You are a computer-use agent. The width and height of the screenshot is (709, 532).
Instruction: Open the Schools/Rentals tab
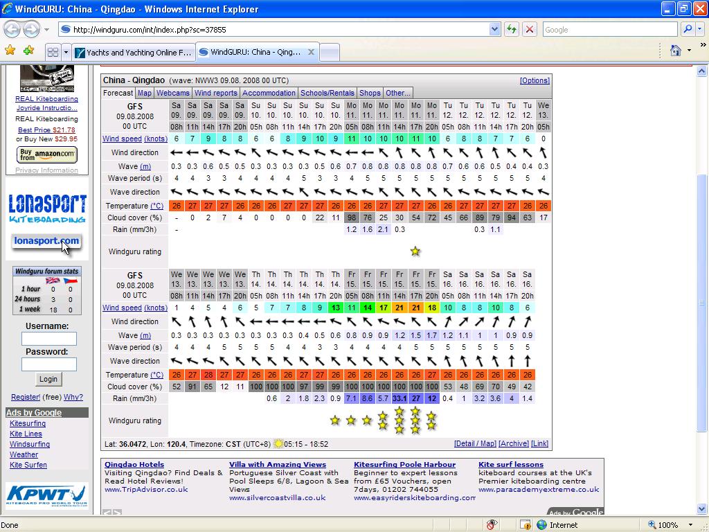pyautogui.click(x=327, y=93)
